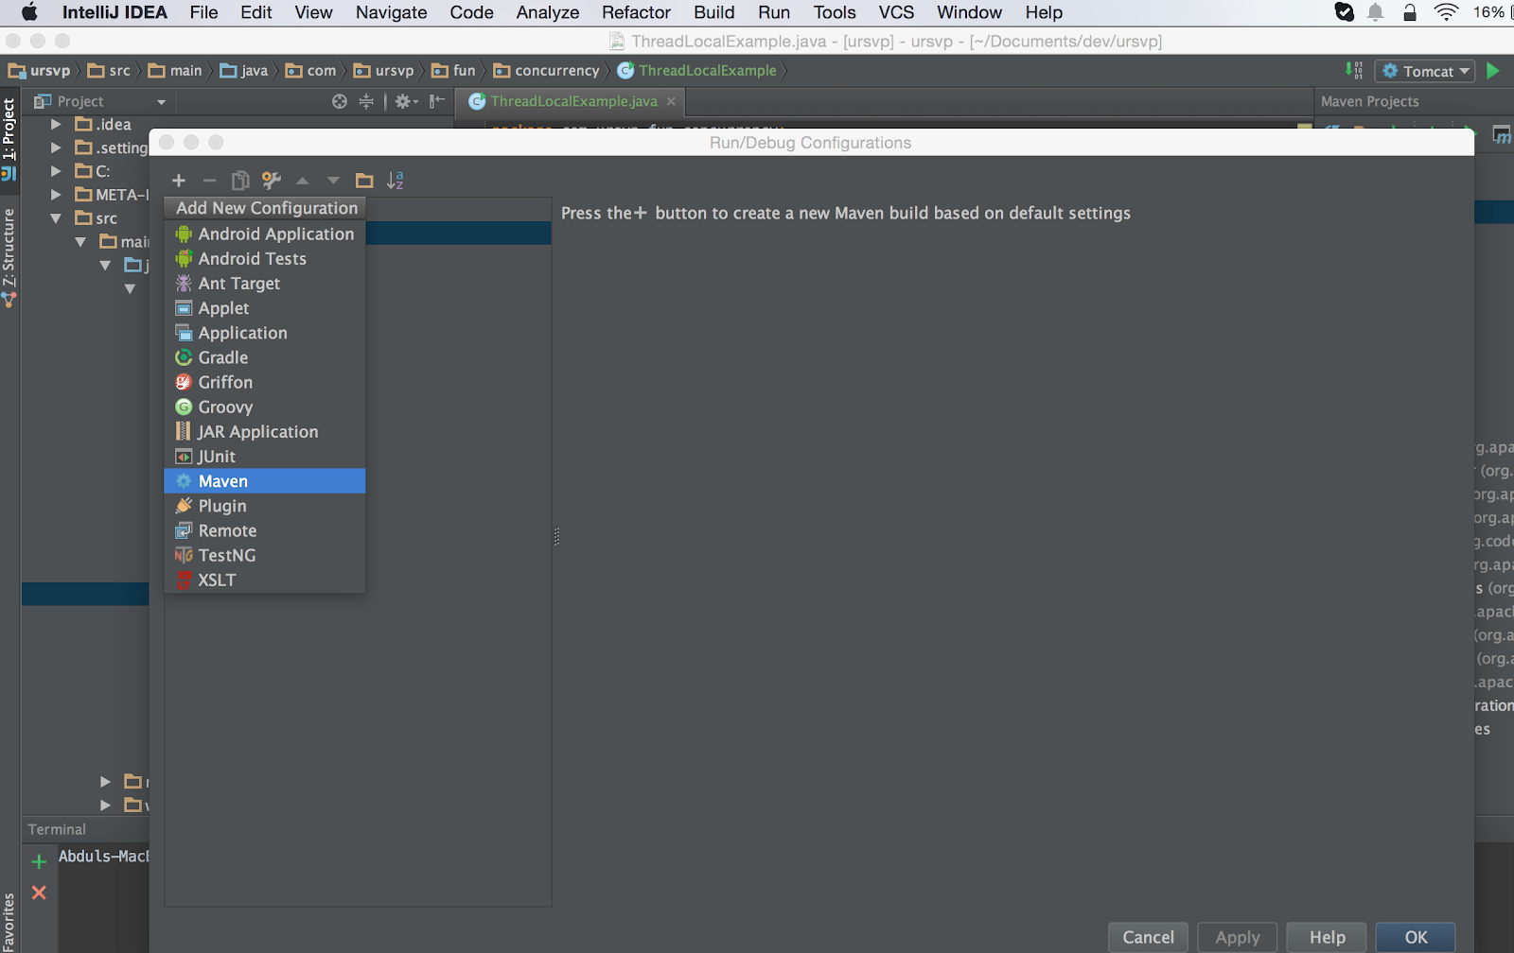Click the Apple menu icon
This screenshot has height=953, width=1514.
pos(29,12)
